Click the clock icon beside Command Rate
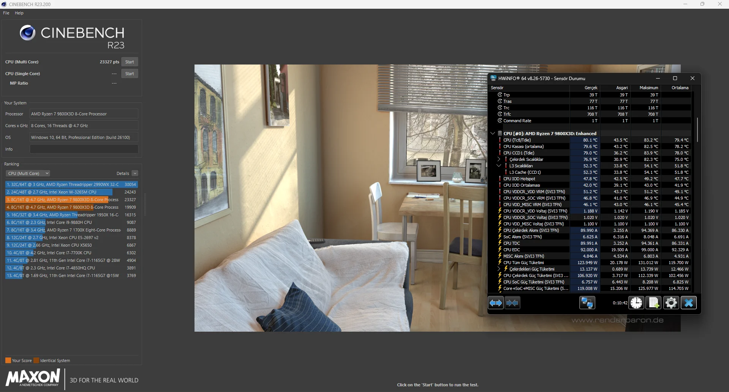The width and height of the screenshot is (729, 392). [500, 121]
